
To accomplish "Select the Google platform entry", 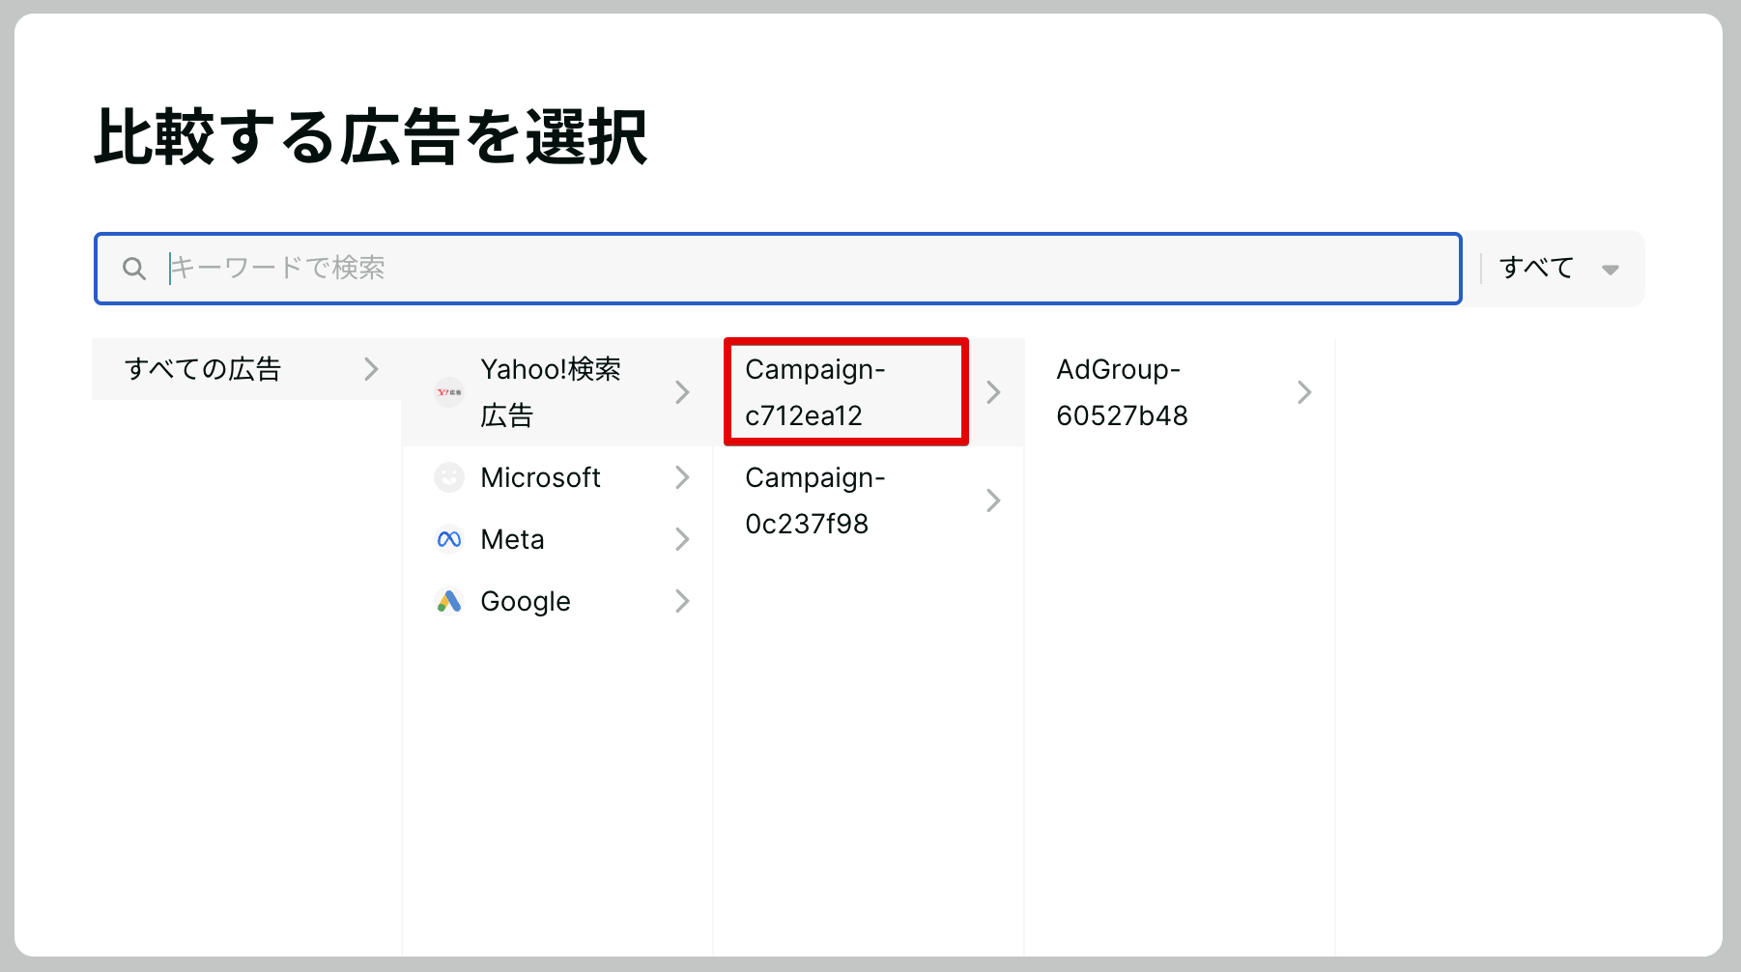I will [557, 601].
